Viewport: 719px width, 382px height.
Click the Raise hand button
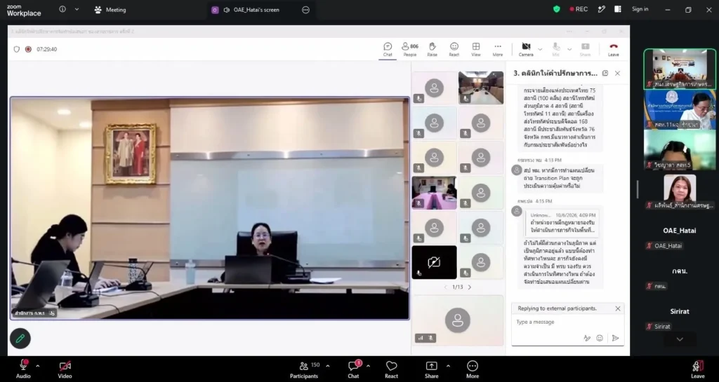coord(432,49)
